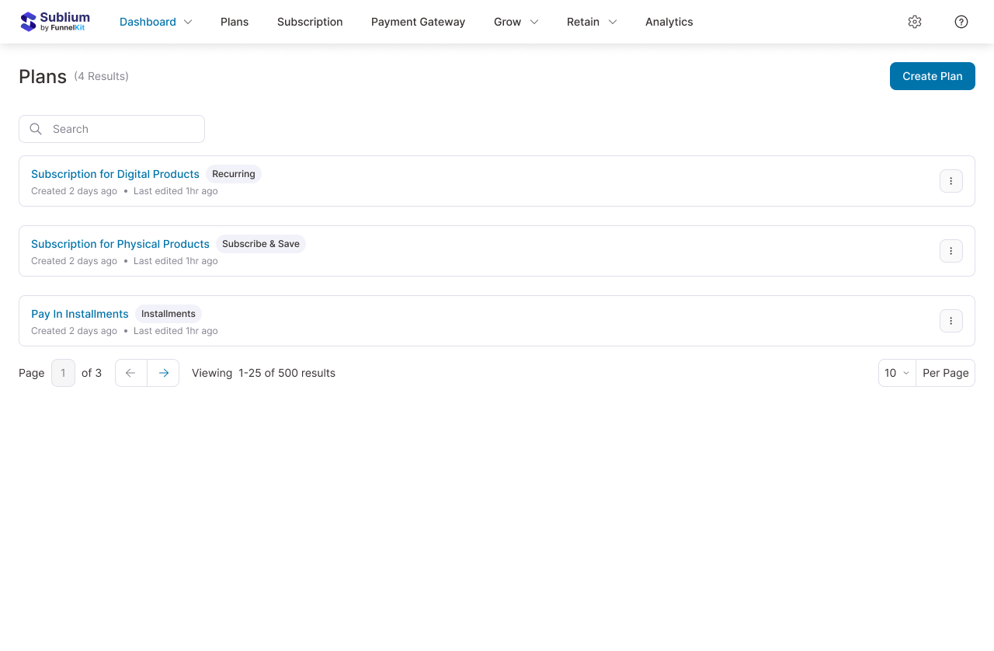Expand the Retain dropdown
This screenshot has width=994, height=651.
tap(591, 22)
